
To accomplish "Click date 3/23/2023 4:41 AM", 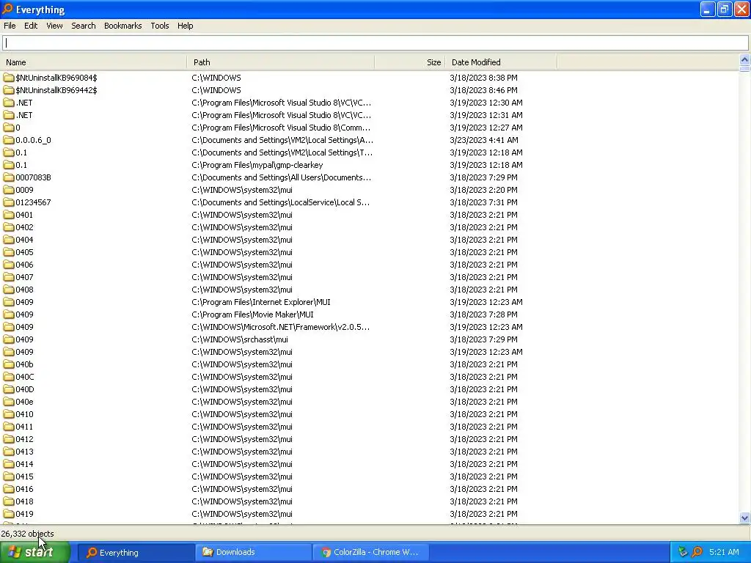I will [484, 140].
